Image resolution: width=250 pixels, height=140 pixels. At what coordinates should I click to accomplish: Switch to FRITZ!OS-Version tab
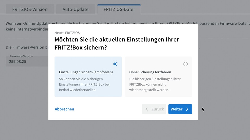30,9
